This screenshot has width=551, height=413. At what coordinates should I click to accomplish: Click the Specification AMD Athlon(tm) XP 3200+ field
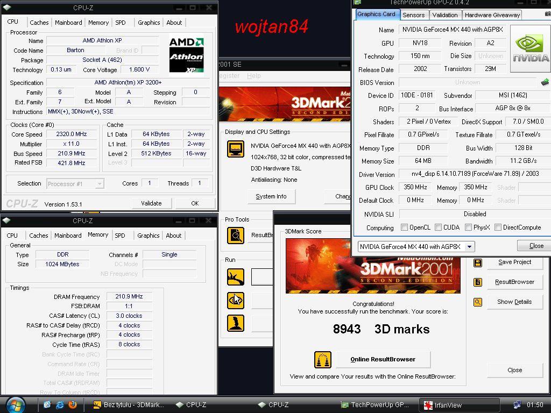coord(128,82)
